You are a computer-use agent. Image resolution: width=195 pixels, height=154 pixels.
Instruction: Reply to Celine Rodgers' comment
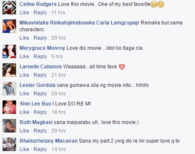tap(40, 13)
